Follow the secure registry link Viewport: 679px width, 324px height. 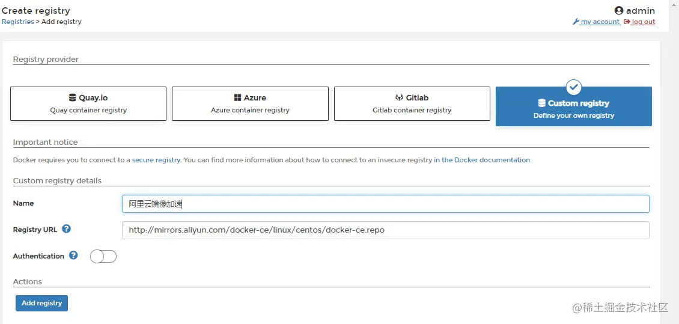coord(156,160)
